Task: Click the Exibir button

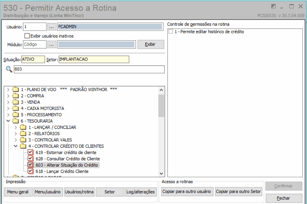Action: coord(151,44)
